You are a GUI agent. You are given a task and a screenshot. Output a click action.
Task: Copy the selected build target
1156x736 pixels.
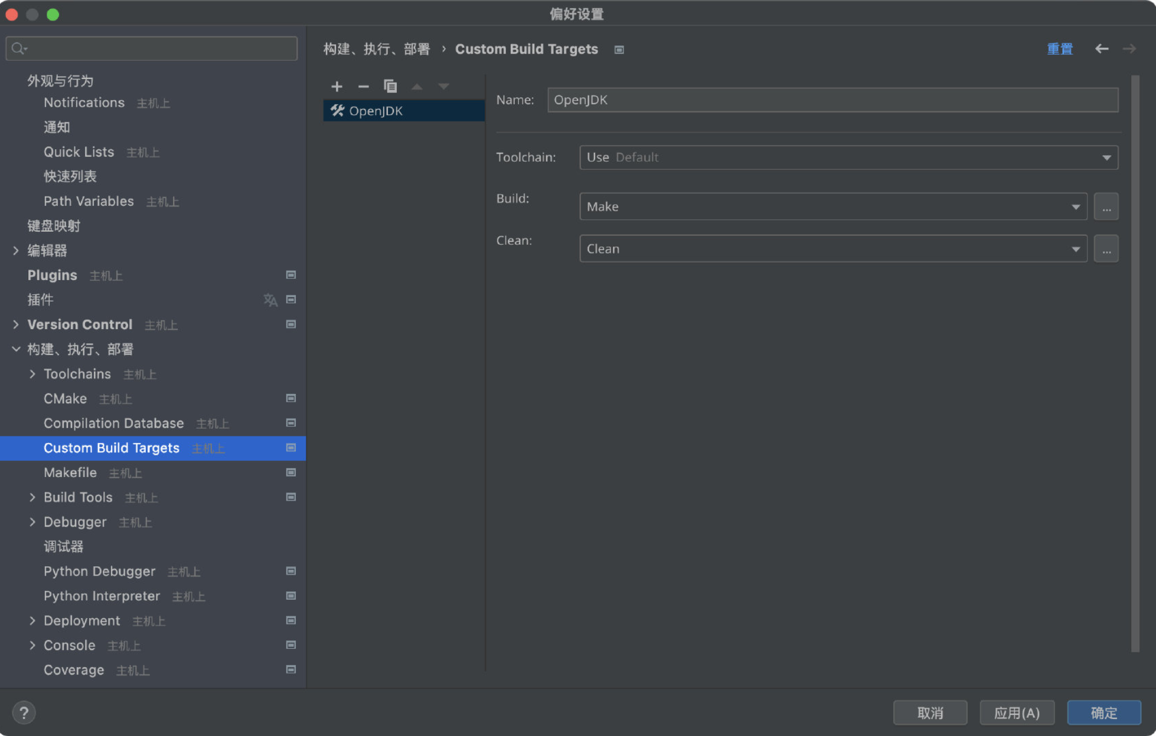click(x=390, y=86)
